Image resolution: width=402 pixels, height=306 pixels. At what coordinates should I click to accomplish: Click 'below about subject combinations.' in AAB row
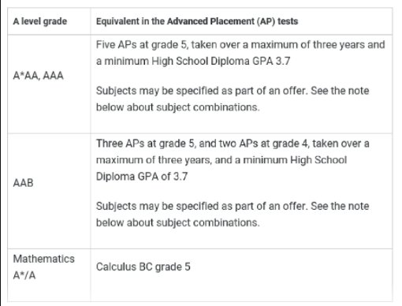(178, 223)
